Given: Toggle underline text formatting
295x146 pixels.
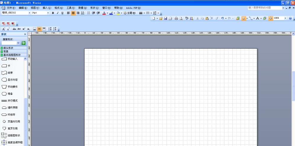Looking at the screenshot, I should click(x=62, y=13).
